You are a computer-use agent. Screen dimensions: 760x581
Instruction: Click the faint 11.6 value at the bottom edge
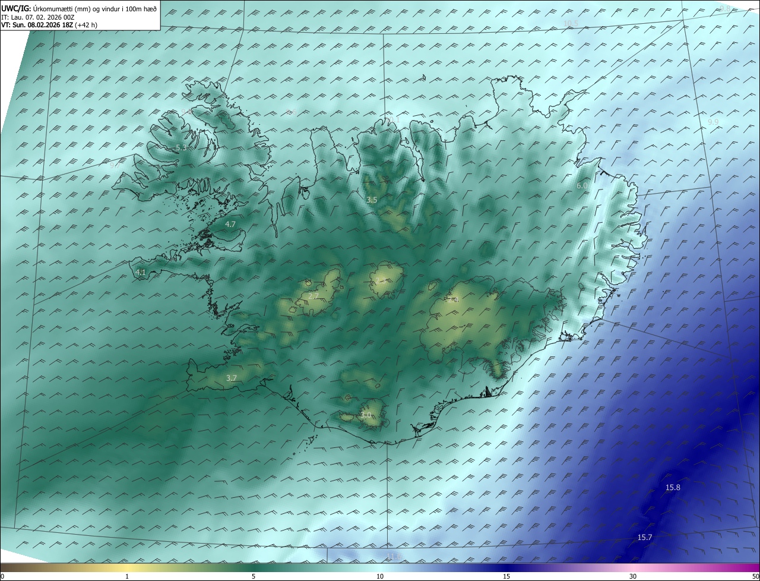coord(394,556)
